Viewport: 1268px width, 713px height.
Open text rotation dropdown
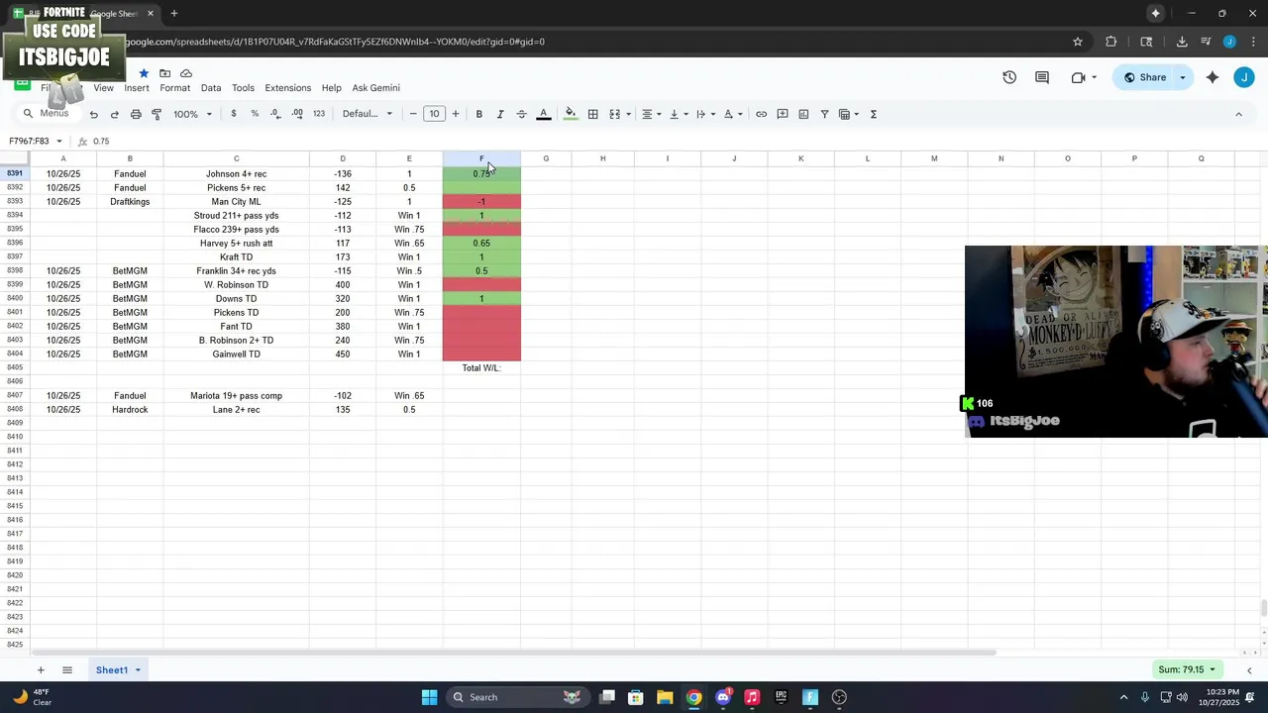(x=732, y=114)
